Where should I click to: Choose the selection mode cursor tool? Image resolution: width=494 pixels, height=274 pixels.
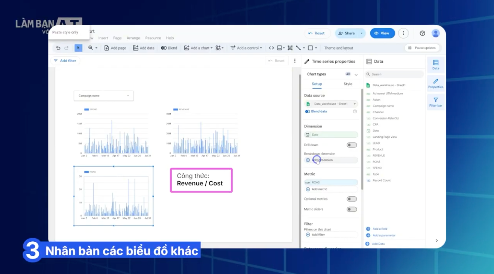click(x=78, y=48)
